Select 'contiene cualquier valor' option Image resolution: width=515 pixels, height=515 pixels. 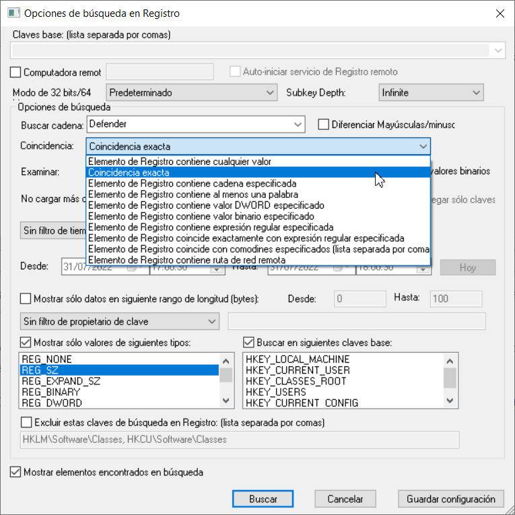pos(179,162)
